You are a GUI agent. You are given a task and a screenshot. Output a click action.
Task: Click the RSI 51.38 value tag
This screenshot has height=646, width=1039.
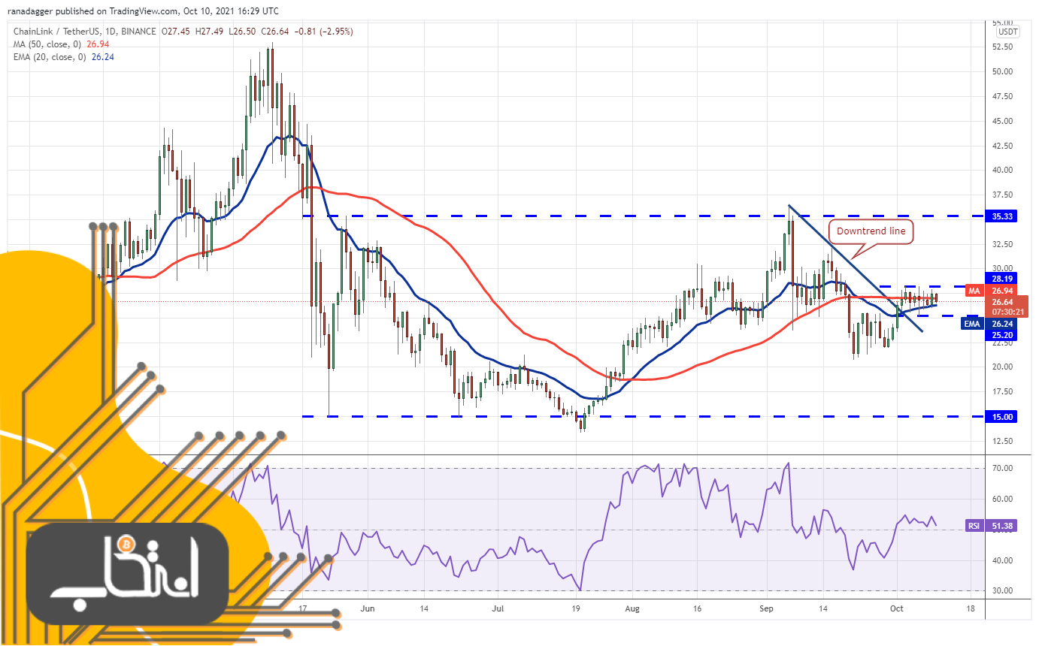coord(991,526)
